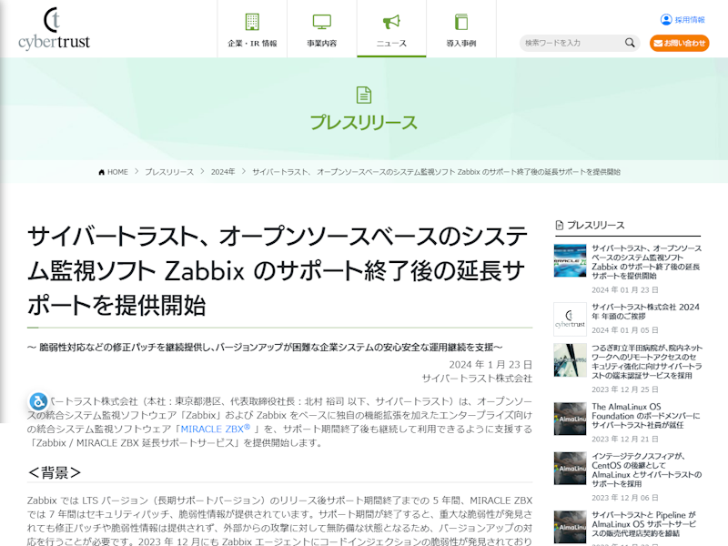Click the article main headline

(x=278, y=270)
